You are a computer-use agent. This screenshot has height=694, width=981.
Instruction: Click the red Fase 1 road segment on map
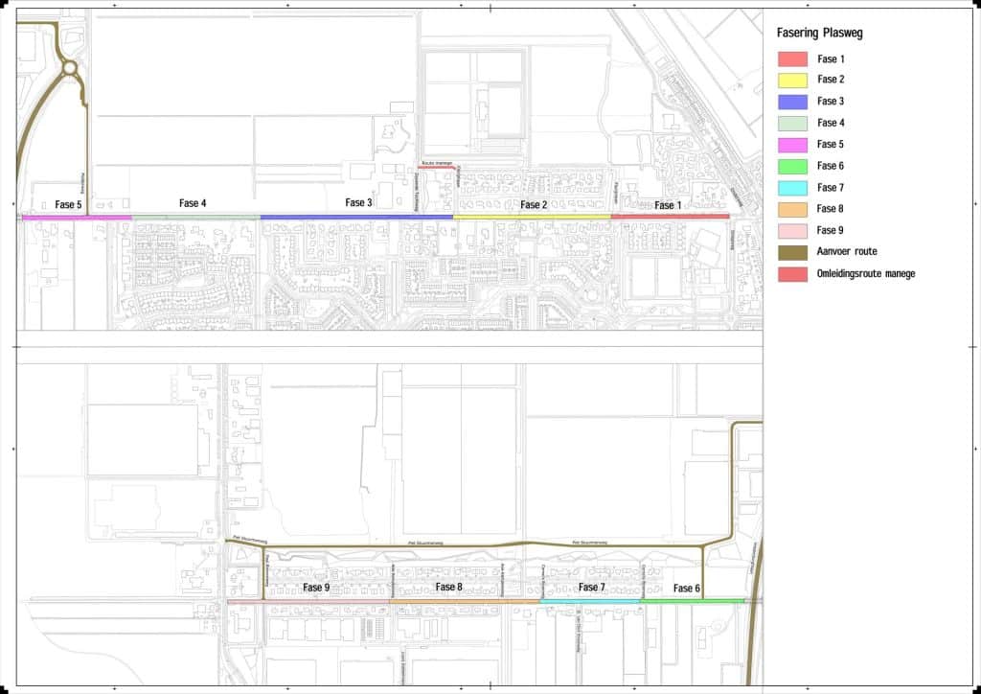tap(670, 217)
